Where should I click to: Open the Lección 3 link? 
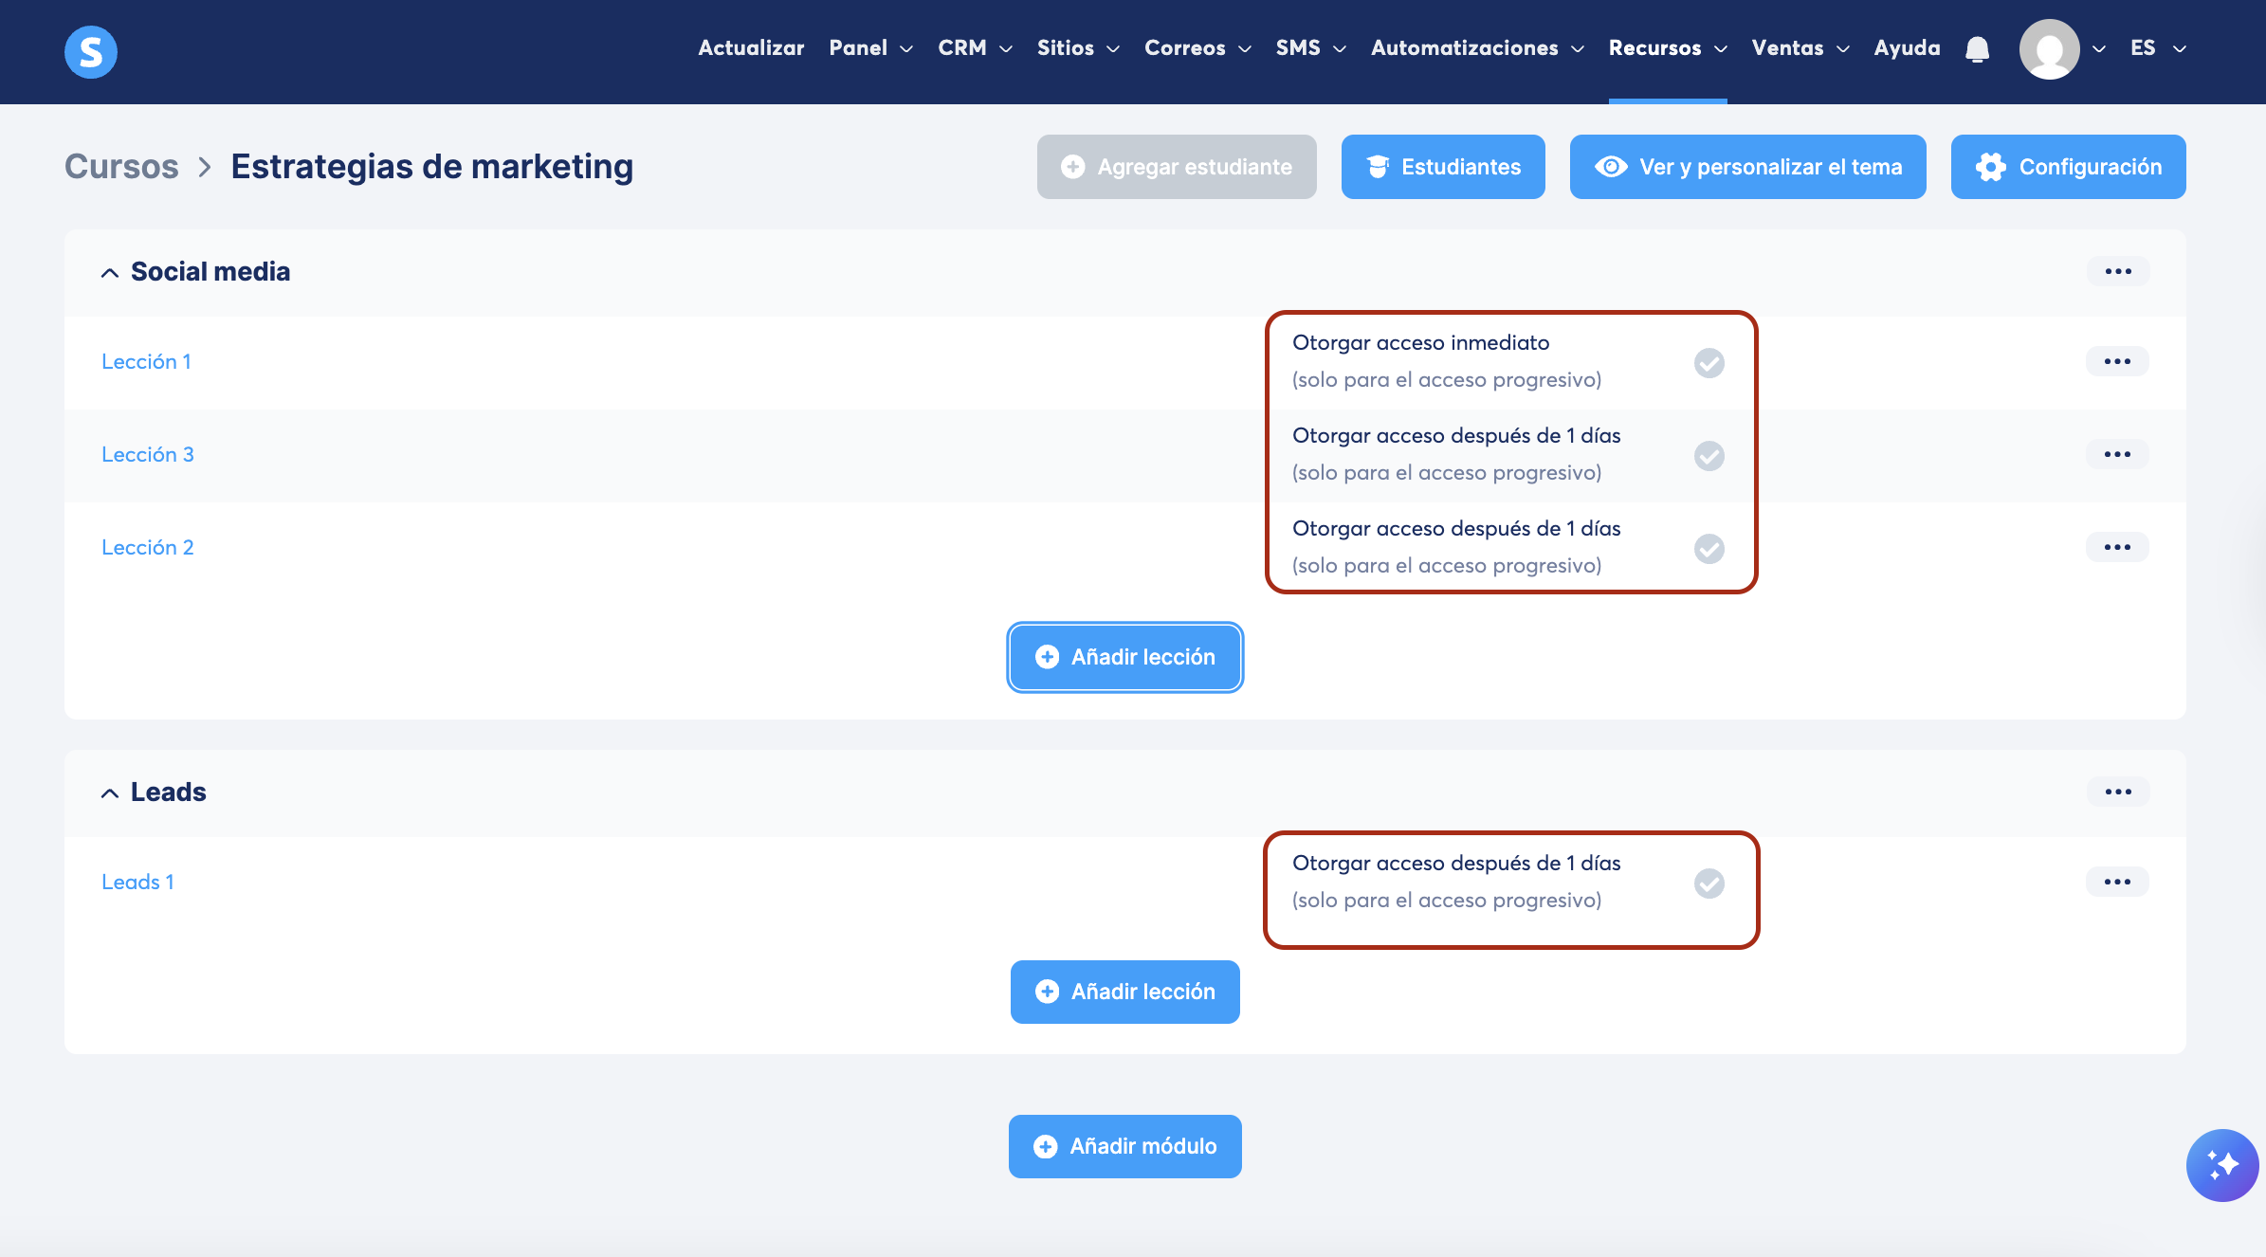coord(148,454)
